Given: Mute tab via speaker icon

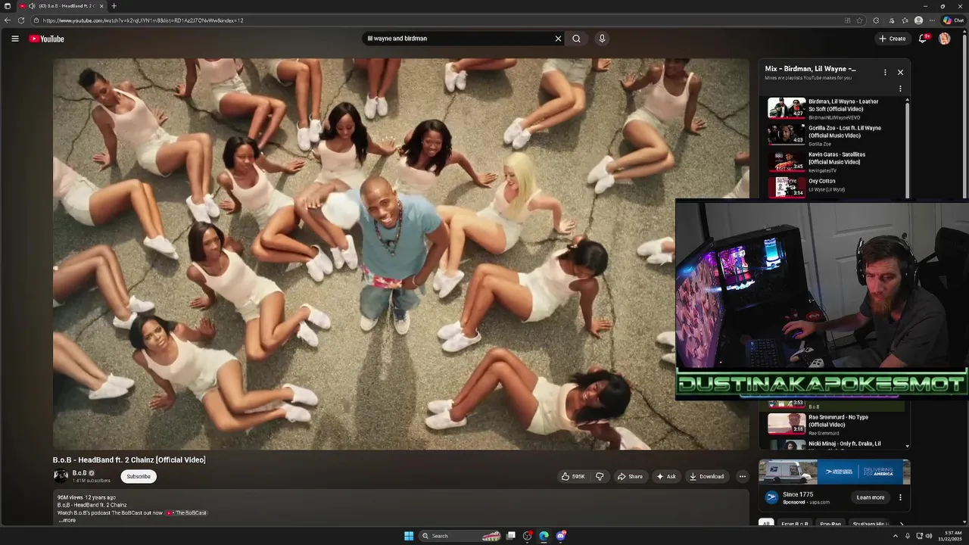Looking at the screenshot, I should pos(32,6).
